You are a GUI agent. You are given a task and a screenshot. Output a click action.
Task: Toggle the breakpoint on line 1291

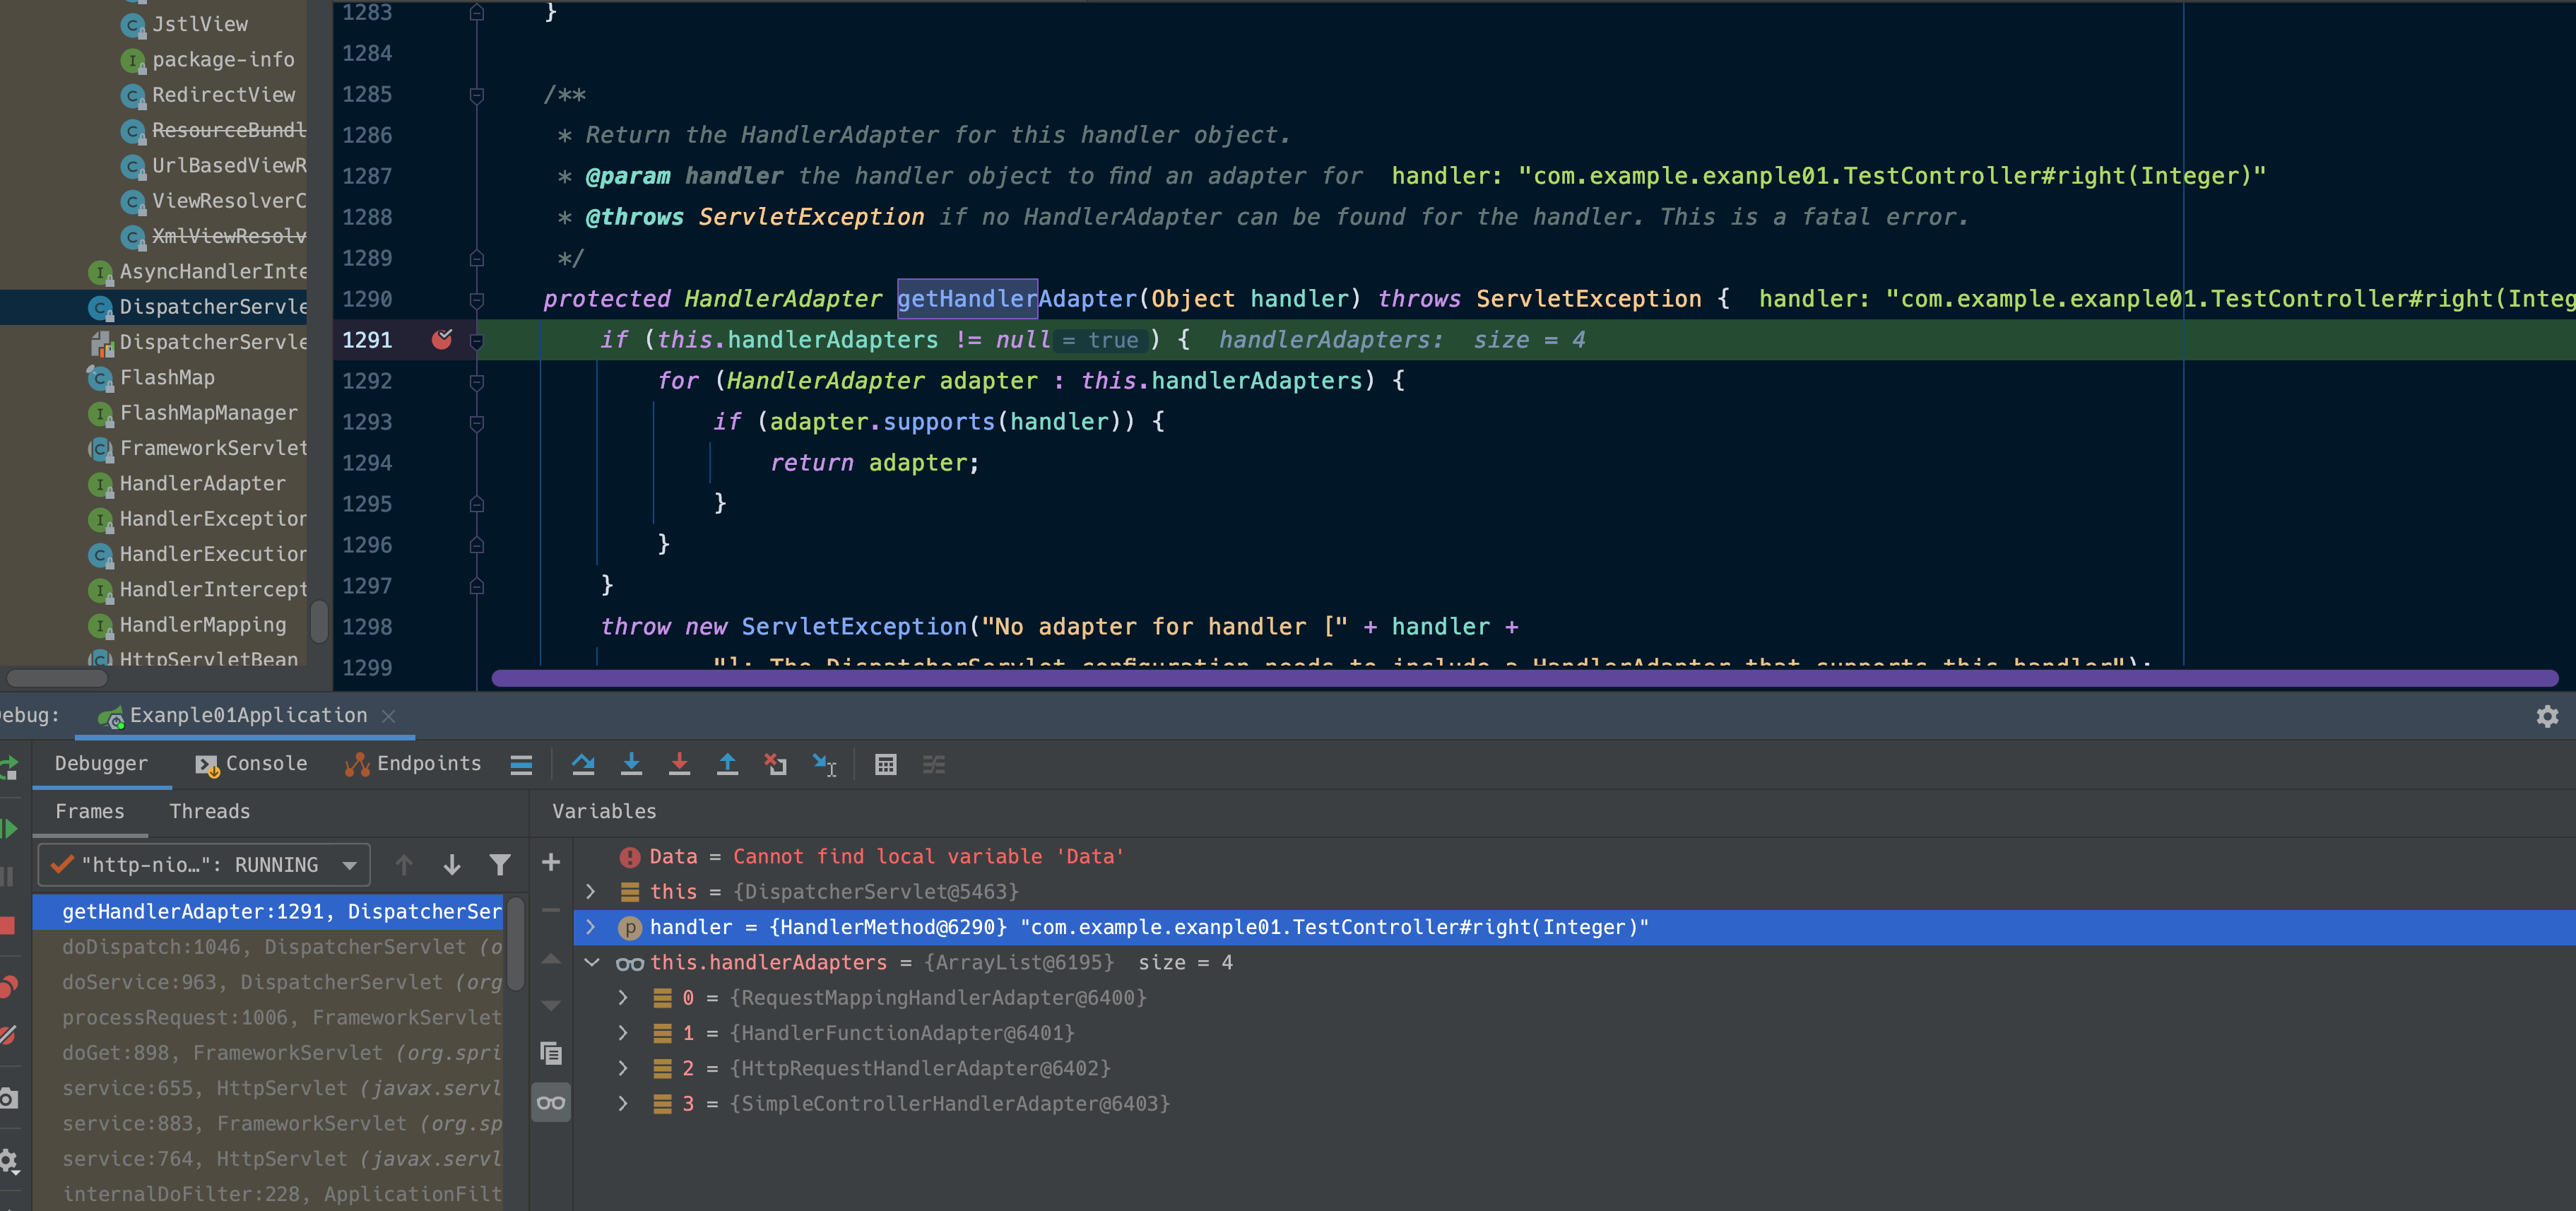441,340
